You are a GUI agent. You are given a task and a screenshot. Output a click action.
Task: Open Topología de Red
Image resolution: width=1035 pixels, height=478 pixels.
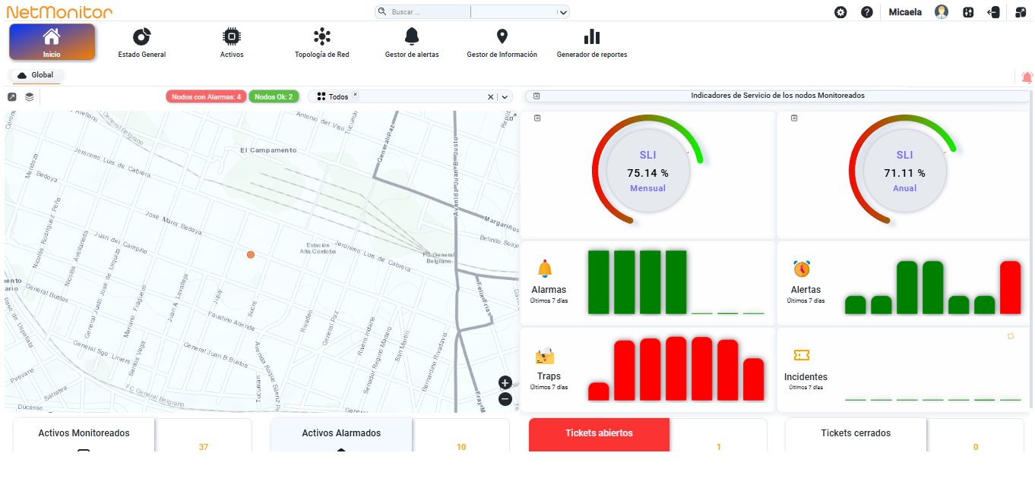[322, 42]
